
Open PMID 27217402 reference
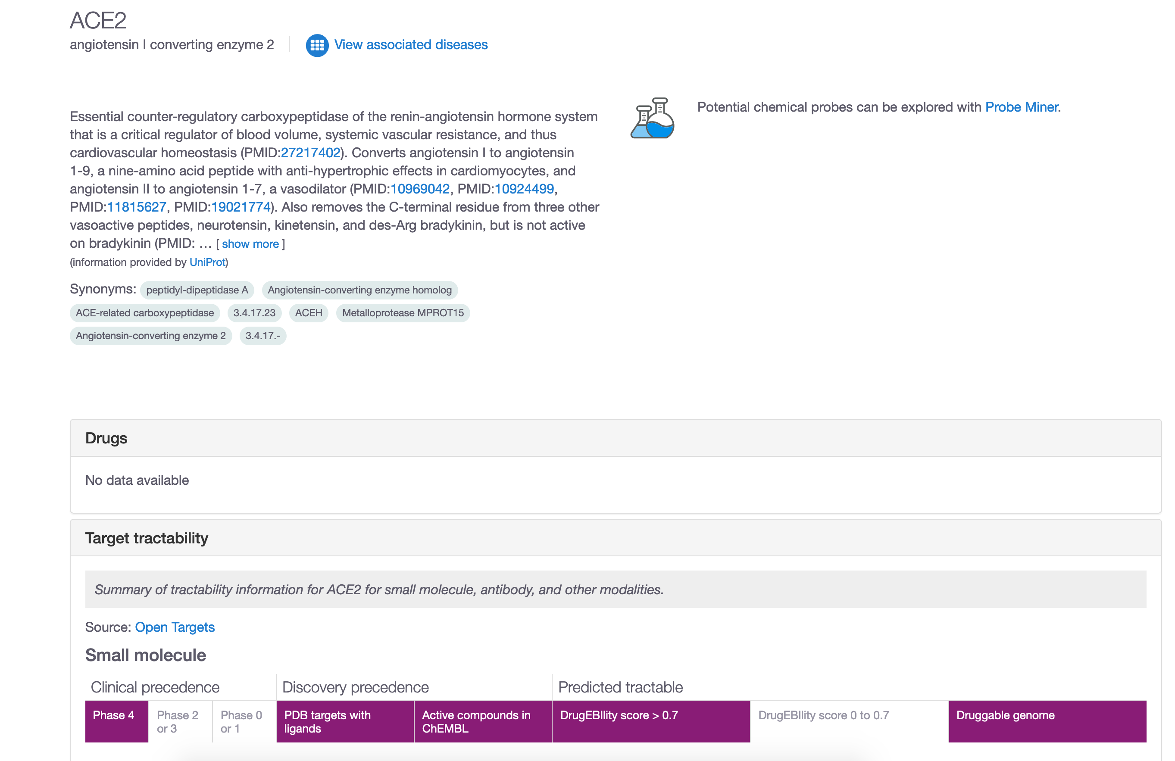click(310, 153)
